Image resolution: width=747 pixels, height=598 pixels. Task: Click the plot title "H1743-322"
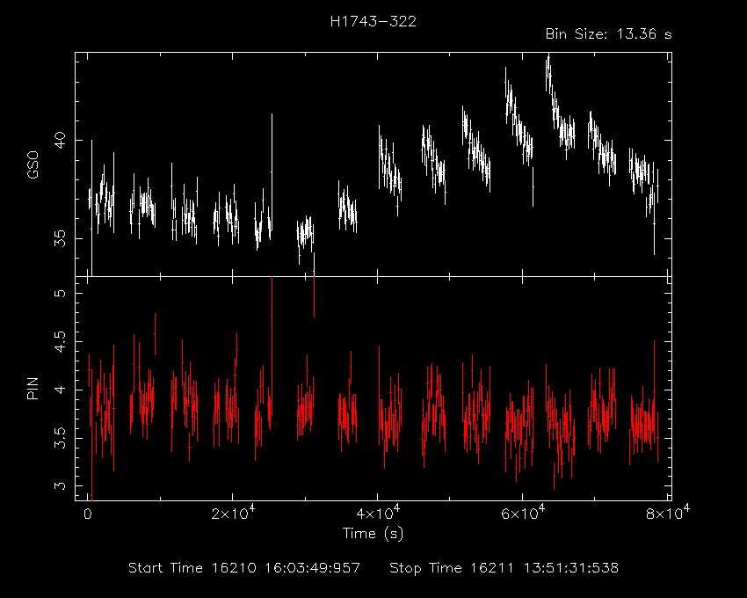pos(373,21)
